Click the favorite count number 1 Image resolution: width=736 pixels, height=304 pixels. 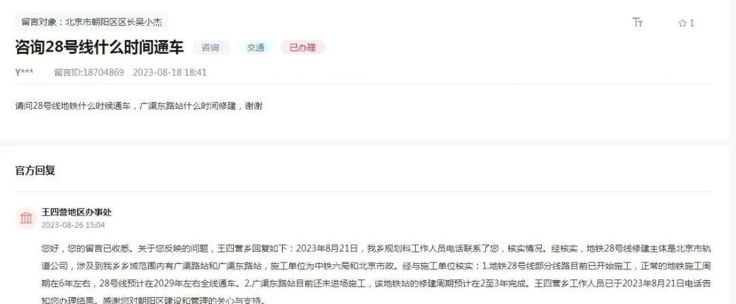pyautogui.click(x=692, y=23)
